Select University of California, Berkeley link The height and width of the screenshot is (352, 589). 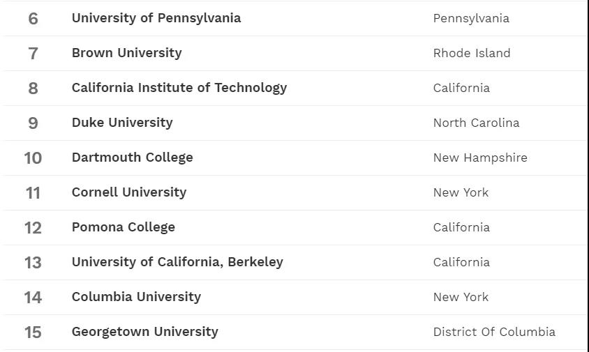point(177,262)
